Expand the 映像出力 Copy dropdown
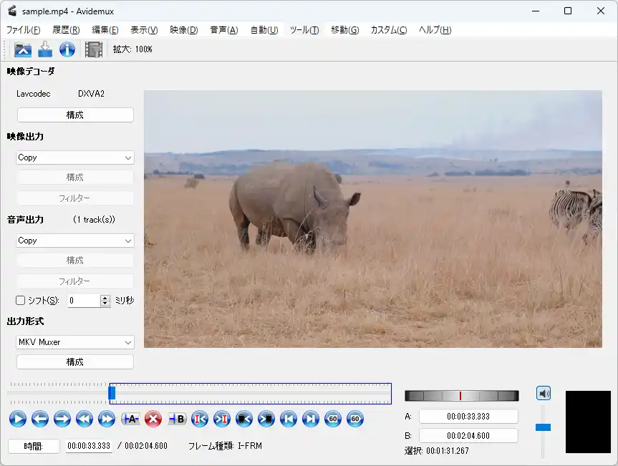 (x=75, y=157)
